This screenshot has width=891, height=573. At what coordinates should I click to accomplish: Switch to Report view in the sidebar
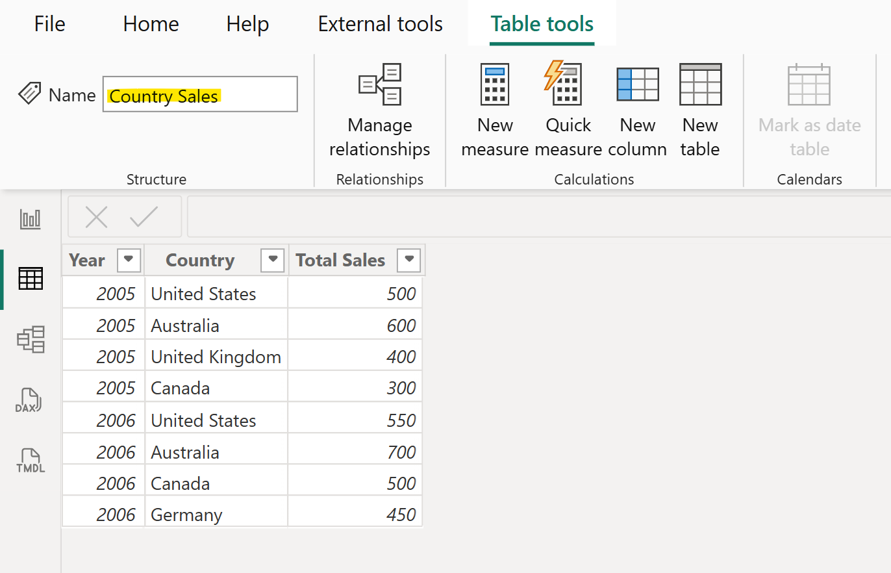(29, 219)
